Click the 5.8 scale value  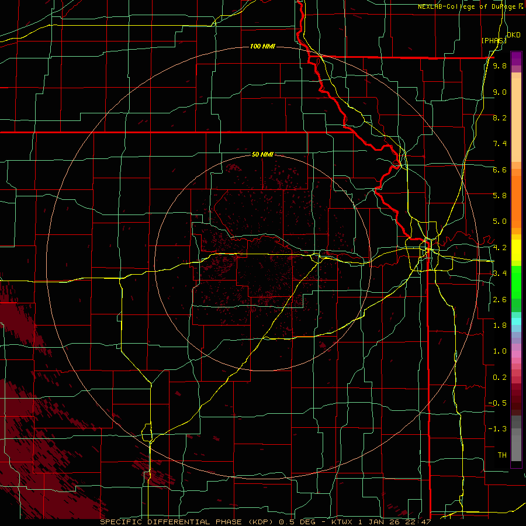point(500,195)
